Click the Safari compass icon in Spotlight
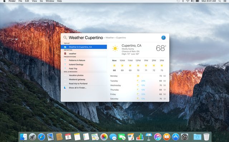Image resolution: width=229 pixels, height=142 pixels. [x=164, y=37]
